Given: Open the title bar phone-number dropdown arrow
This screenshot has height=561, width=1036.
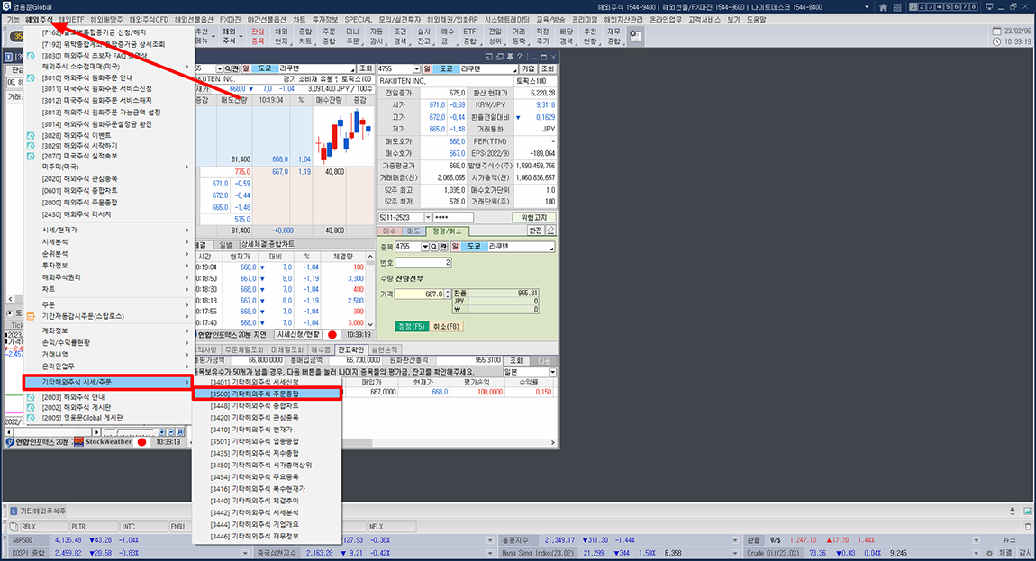Looking at the screenshot, I should click(867, 7).
